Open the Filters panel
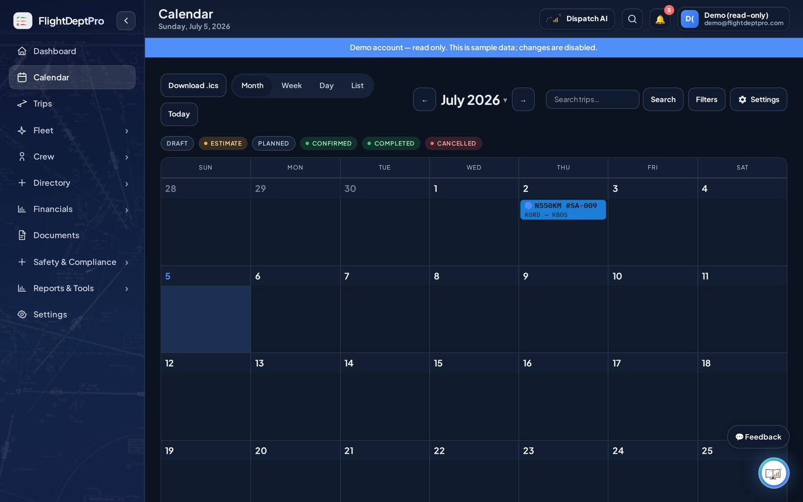This screenshot has height=502, width=803. [707, 99]
